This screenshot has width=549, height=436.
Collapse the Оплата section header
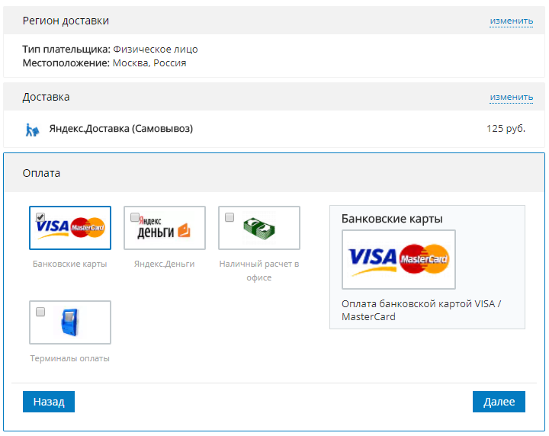41,173
